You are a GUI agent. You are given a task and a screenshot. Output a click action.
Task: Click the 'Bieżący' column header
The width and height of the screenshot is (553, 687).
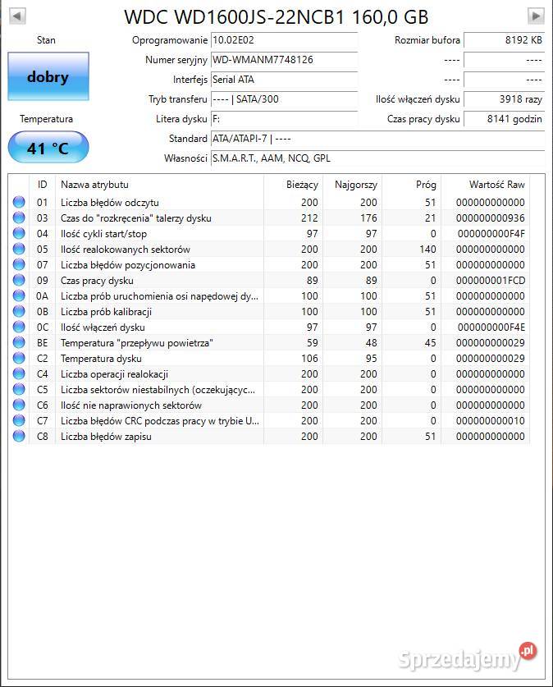[294, 185]
